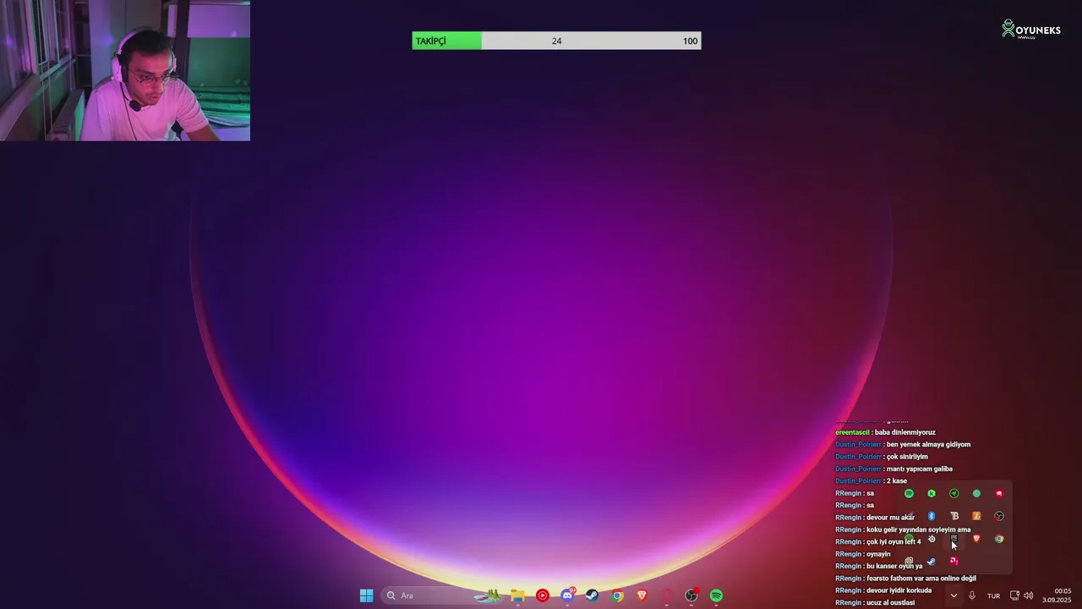Open Discord from the taskbar
Screen dimensions: 1082x609
click(568, 595)
